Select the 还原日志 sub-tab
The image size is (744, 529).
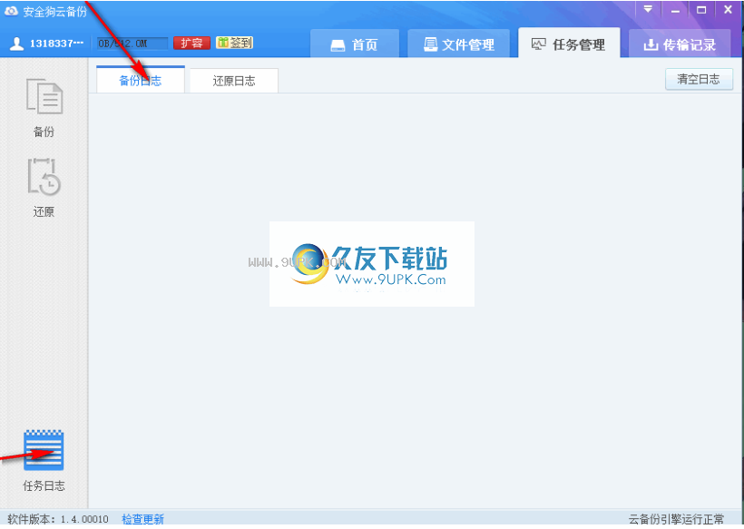(x=234, y=81)
